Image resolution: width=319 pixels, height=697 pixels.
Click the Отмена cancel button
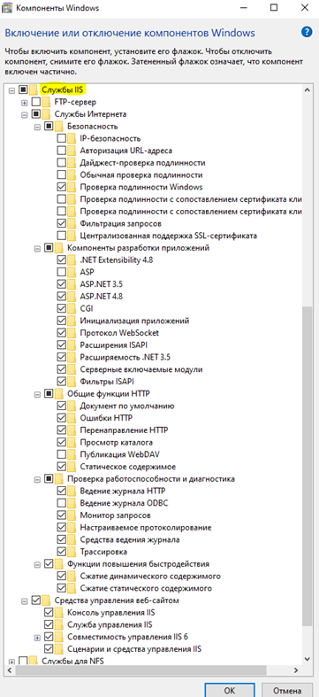(x=288, y=690)
